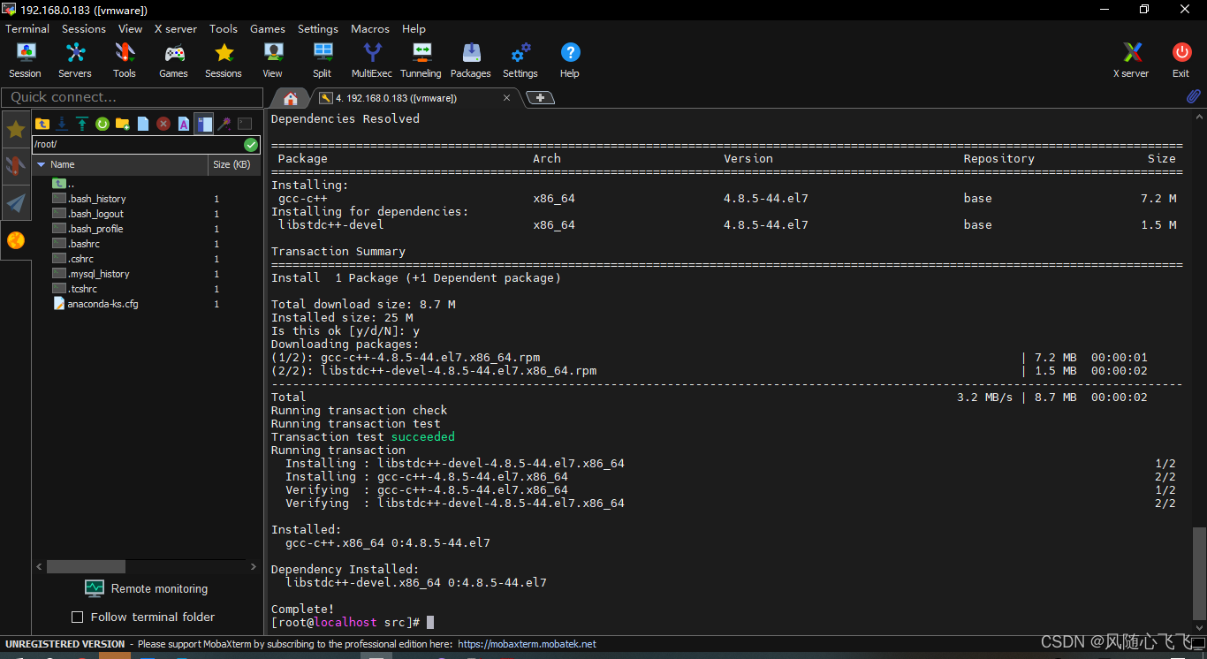Click the Servers toolbar icon

tap(75, 60)
